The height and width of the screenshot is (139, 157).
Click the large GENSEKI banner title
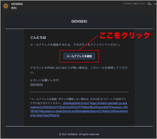pos(79,21)
